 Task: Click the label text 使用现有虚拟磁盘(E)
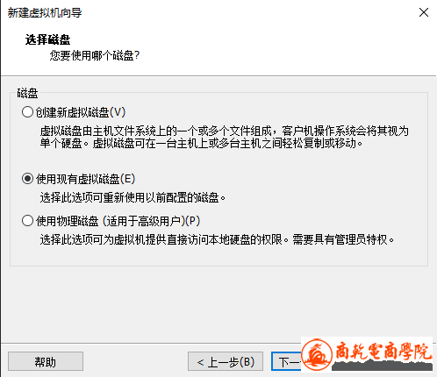(86, 179)
